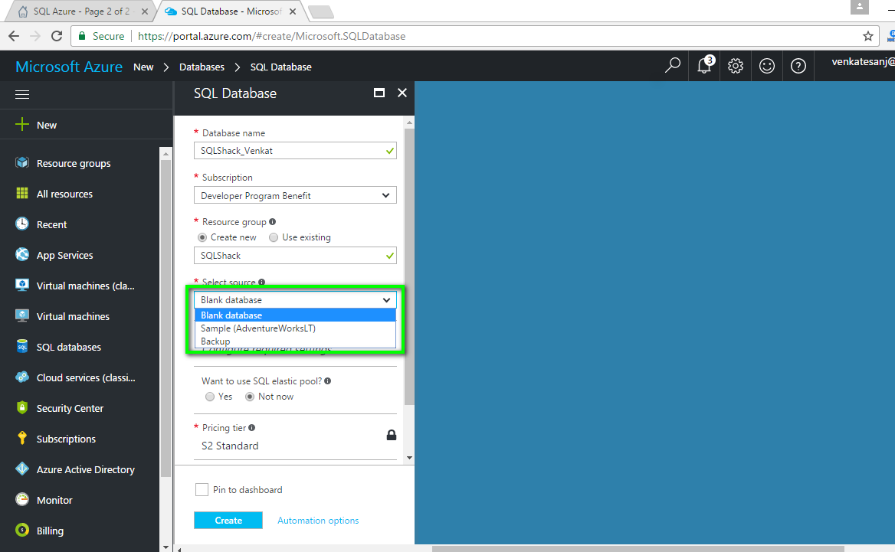This screenshot has width=895, height=552.
Task: Click up arrow of sidebar scrollbar
Action: [166, 154]
